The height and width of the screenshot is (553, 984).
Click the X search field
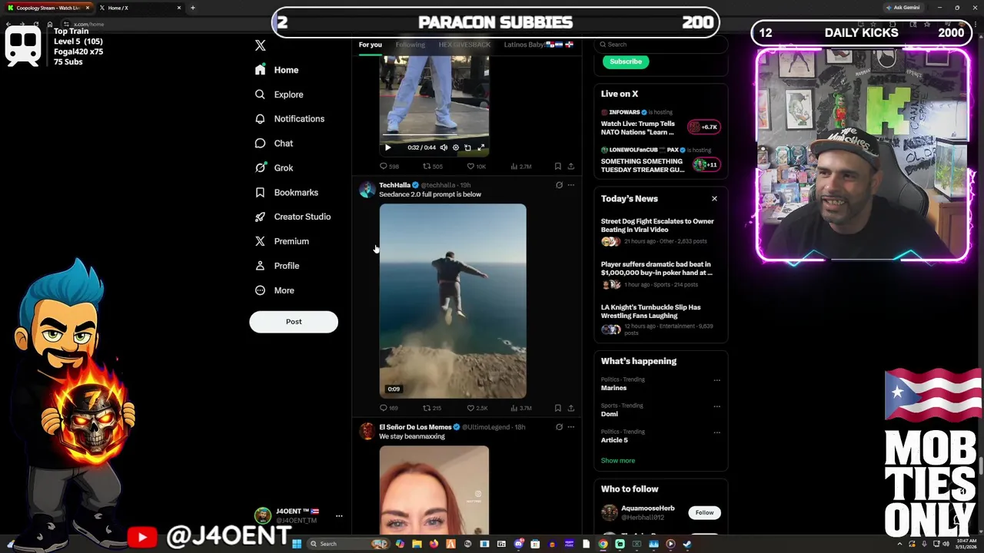(x=661, y=45)
